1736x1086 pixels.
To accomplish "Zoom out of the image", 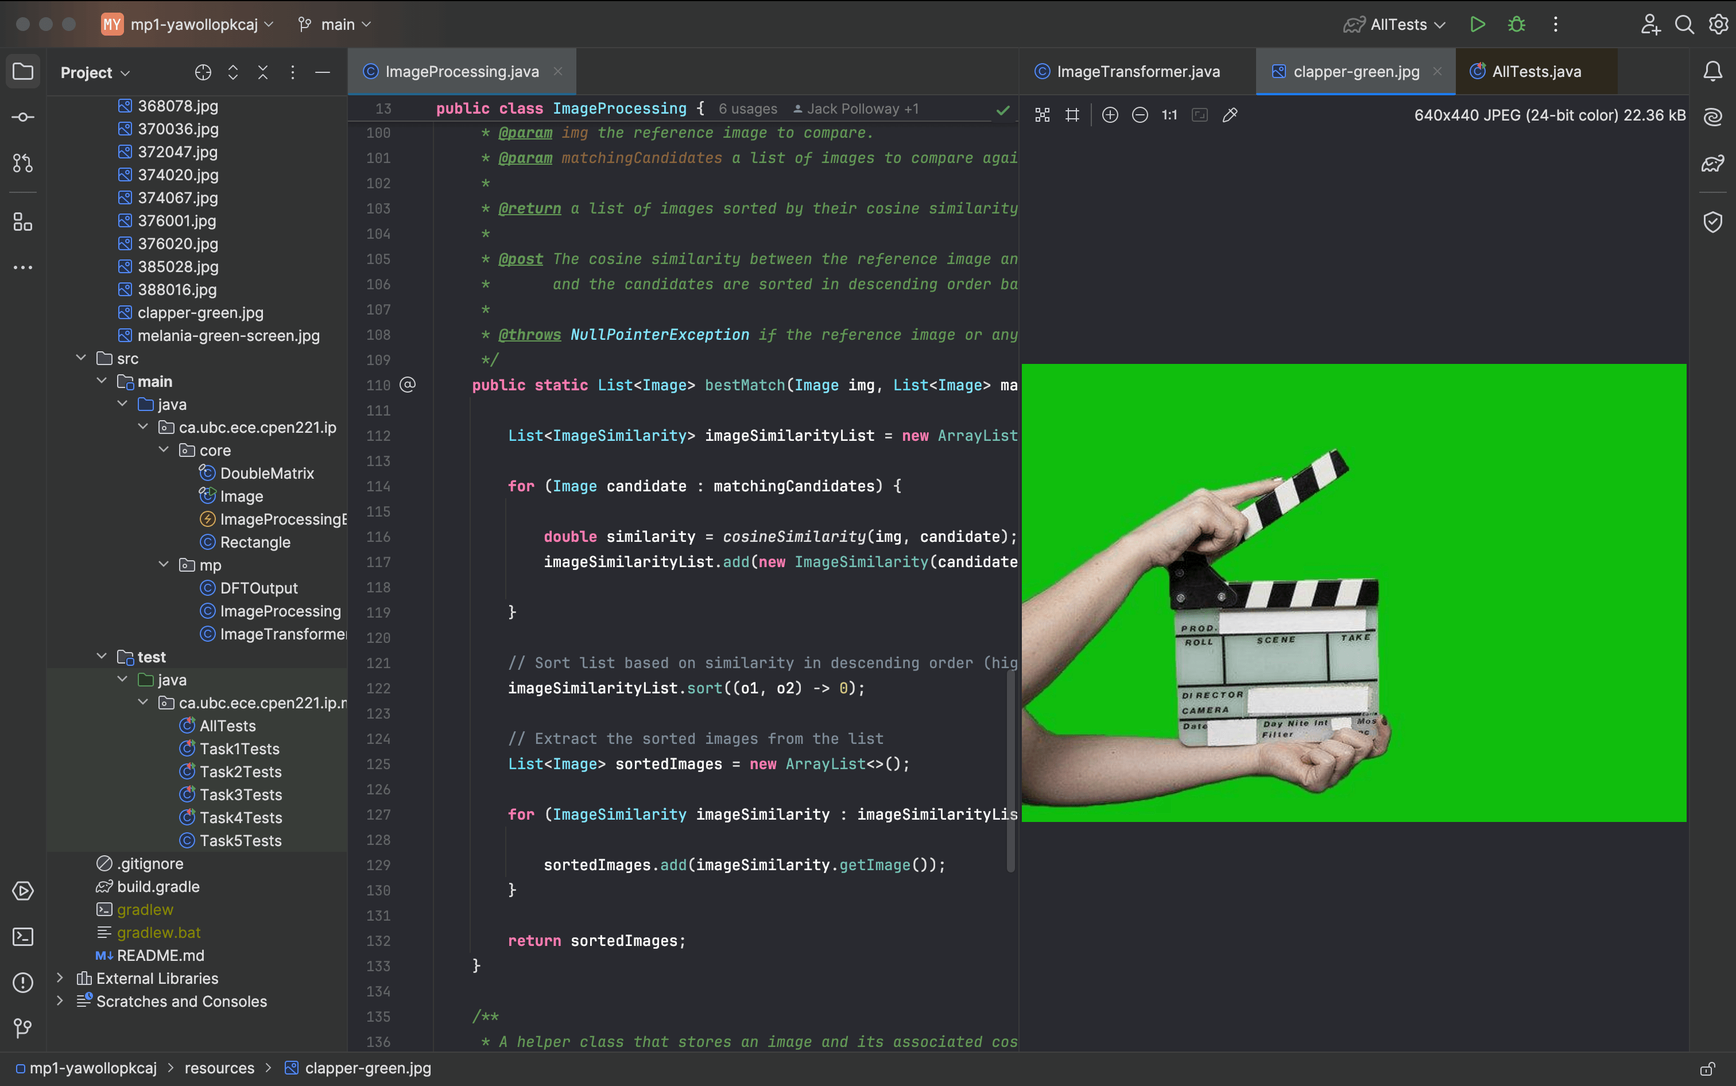I will (1140, 115).
